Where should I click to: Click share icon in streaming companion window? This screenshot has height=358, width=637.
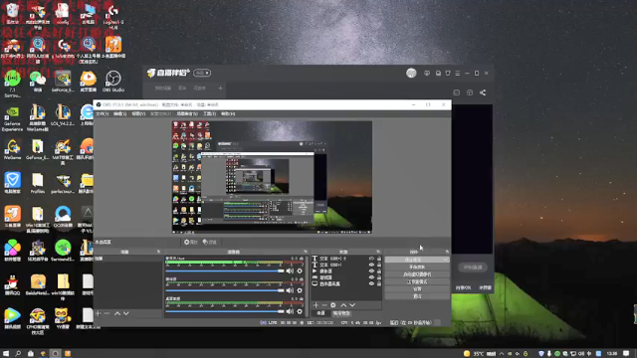tap(483, 92)
